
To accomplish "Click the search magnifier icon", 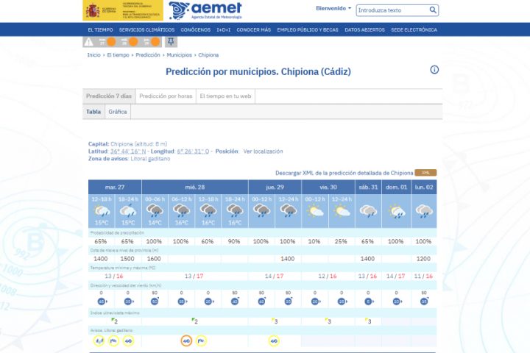I will pos(434,10).
